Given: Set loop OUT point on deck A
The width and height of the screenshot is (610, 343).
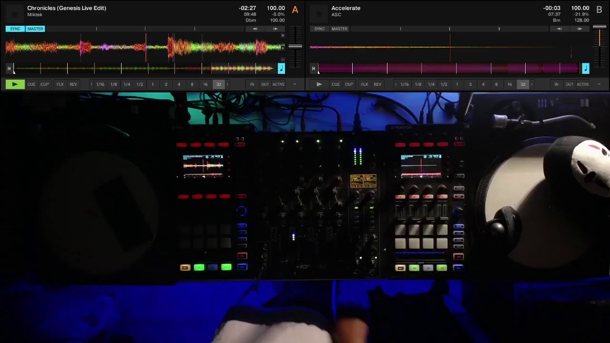Looking at the screenshot, I should coord(265,84).
